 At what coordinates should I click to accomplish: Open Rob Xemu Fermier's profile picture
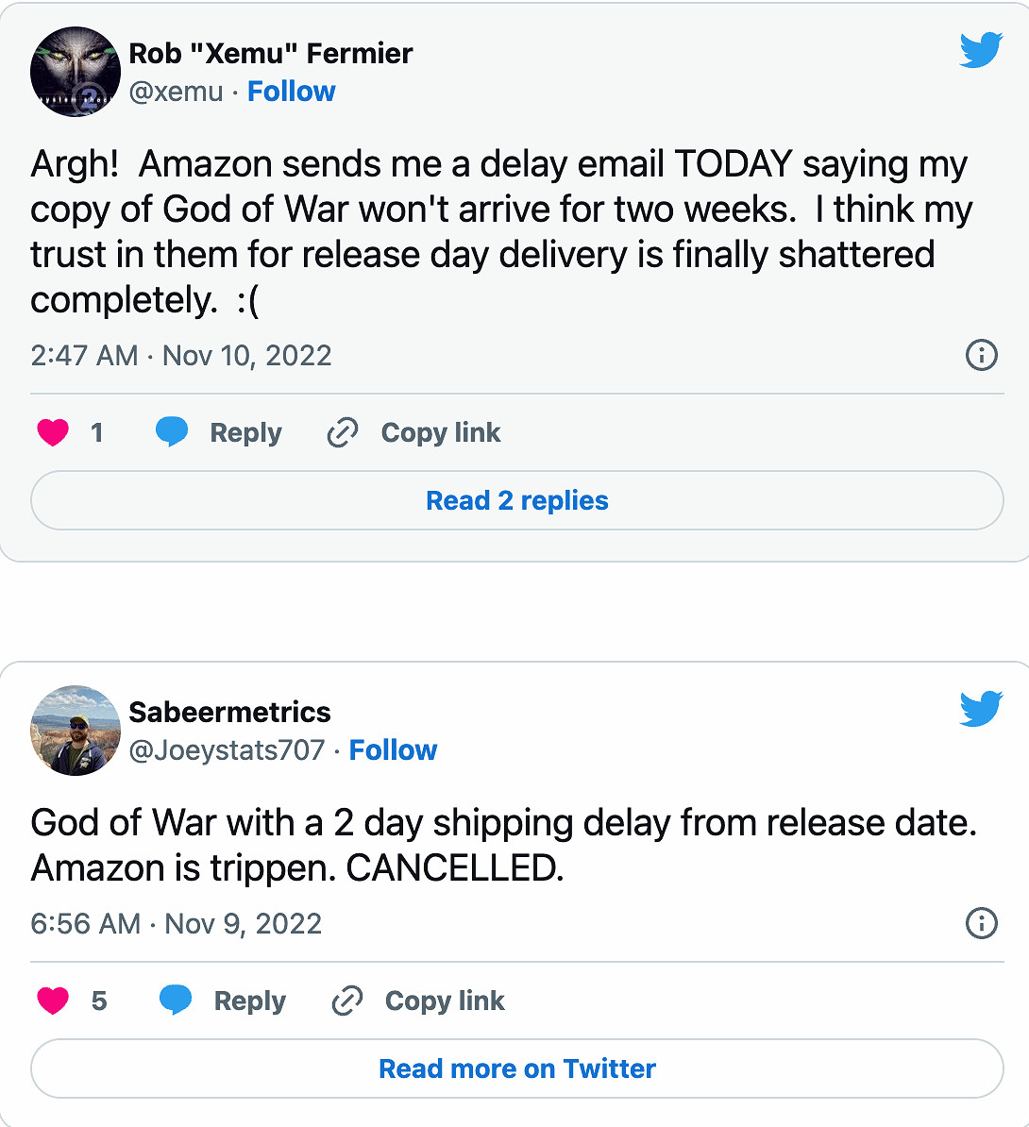click(76, 72)
